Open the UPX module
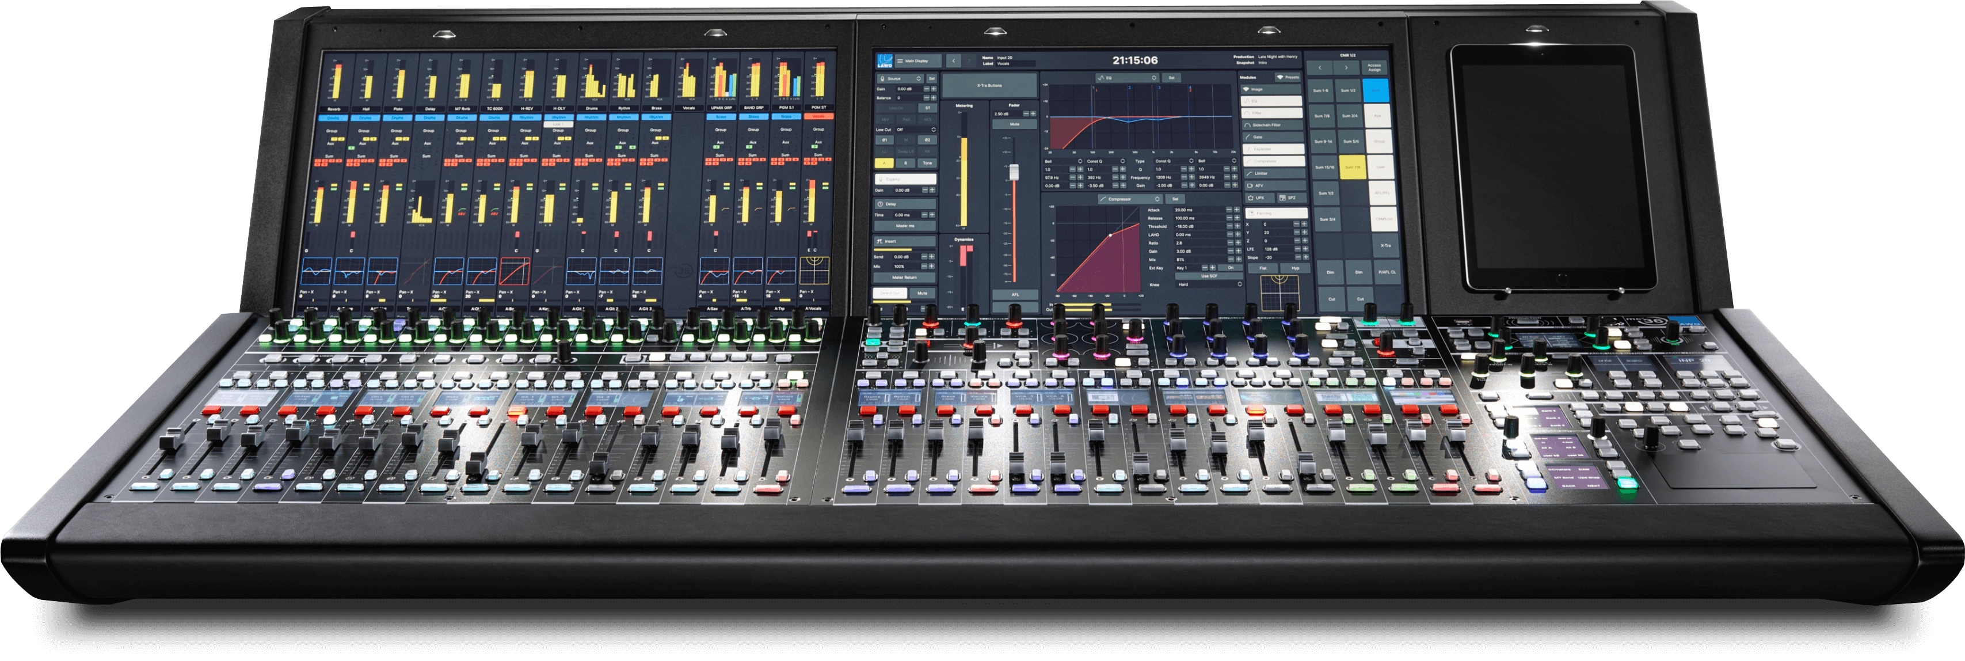Viewport: 1965px width, 661px height. 1260,197
